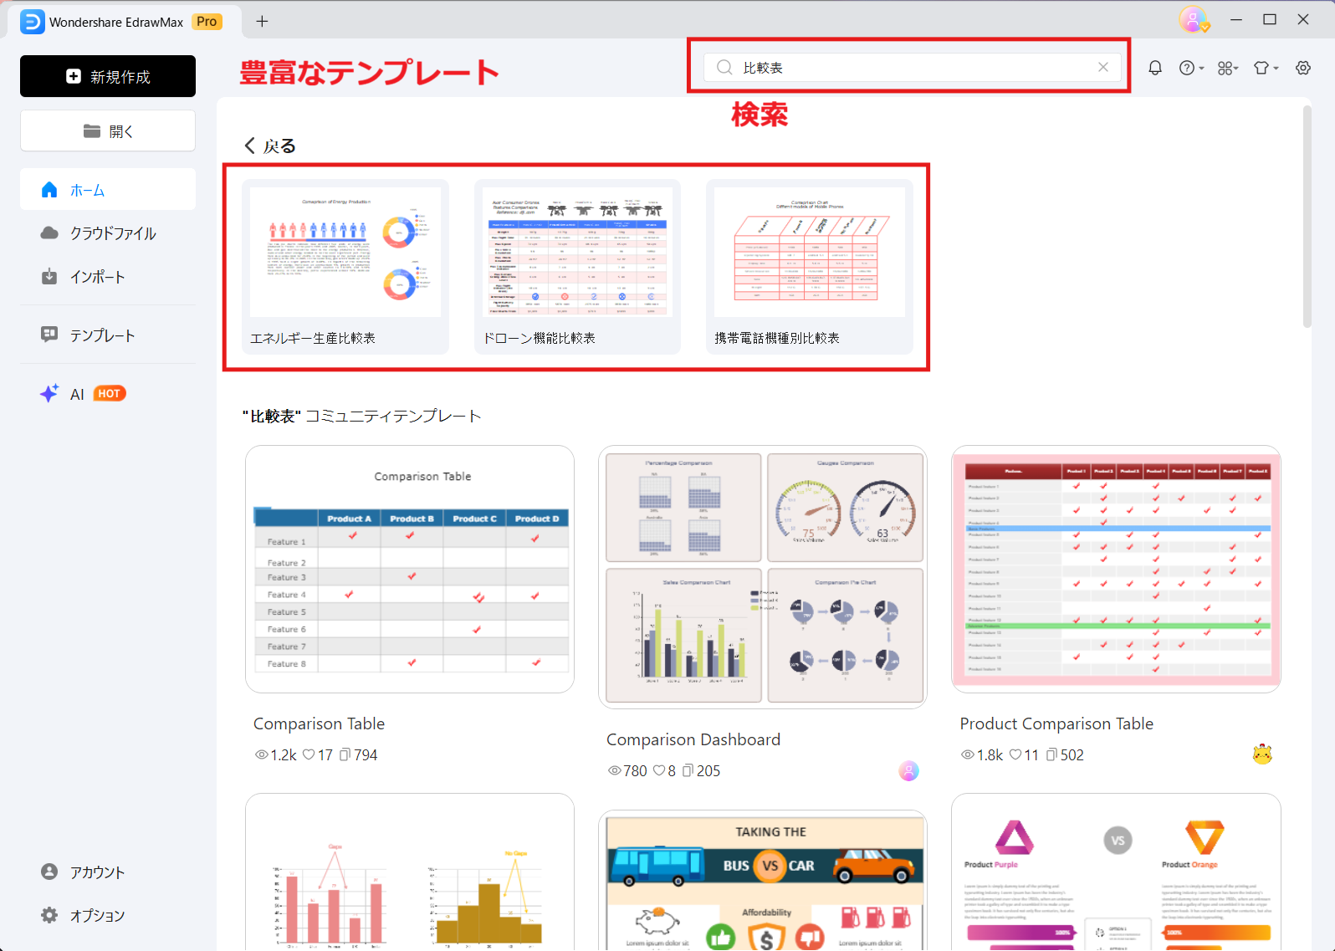Viewport: 1335px width, 951px height.
Task: Open the エネルギー生産比較表 template
Action: click(x=345, y=267)
